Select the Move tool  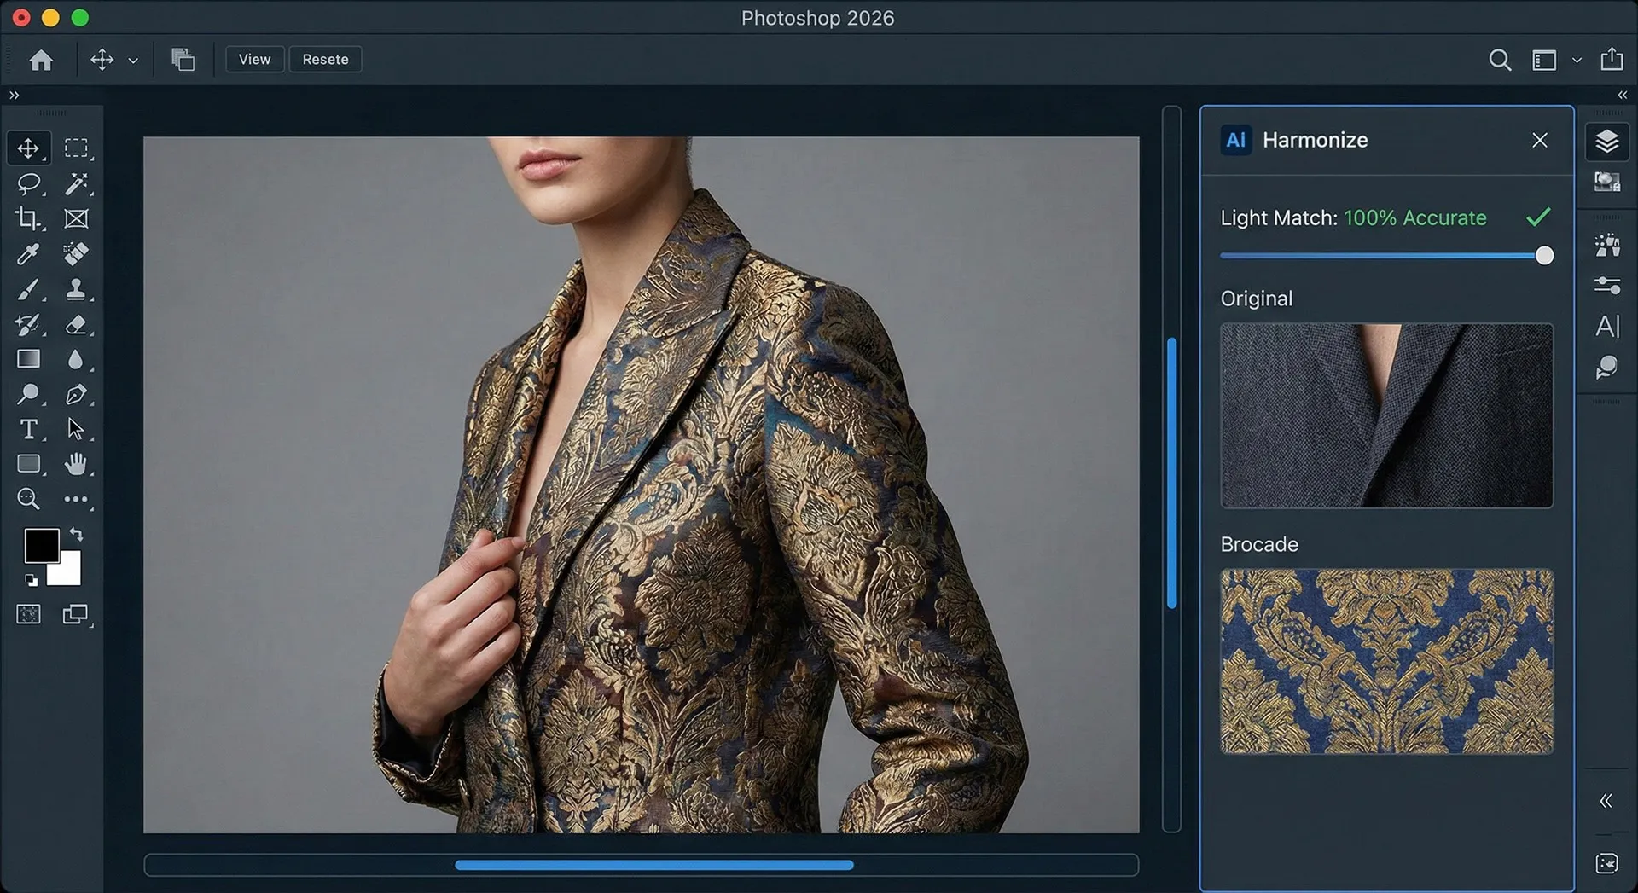[28, 148]
